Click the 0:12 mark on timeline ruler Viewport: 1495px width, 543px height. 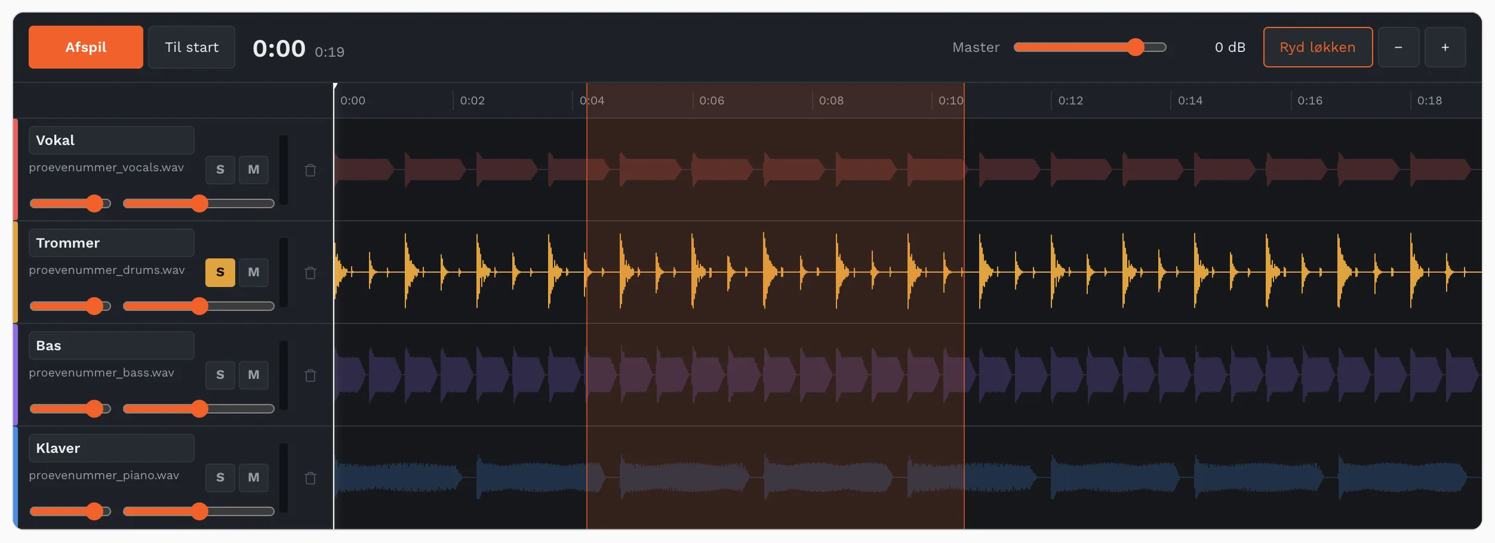click(x=1070, y=101)
